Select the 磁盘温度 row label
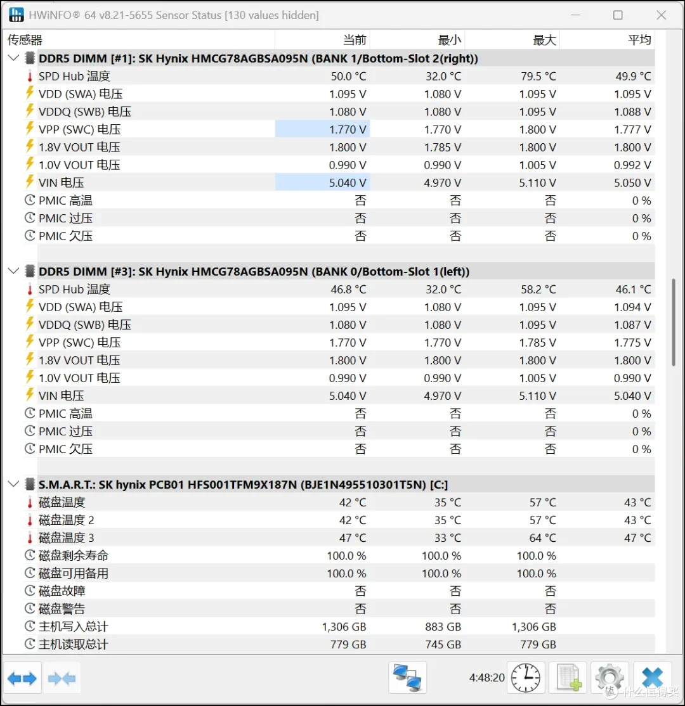Image resolution: width=685 pixels, height=706 pixels. click(62, 502)
